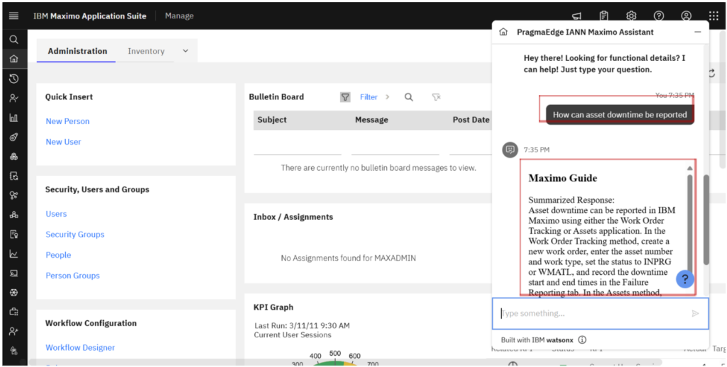The width and height of the screenshot is (727, 367).
Task: Click the chat bot avatar icon
Action: pyautogui.click(x=510, y=150)
